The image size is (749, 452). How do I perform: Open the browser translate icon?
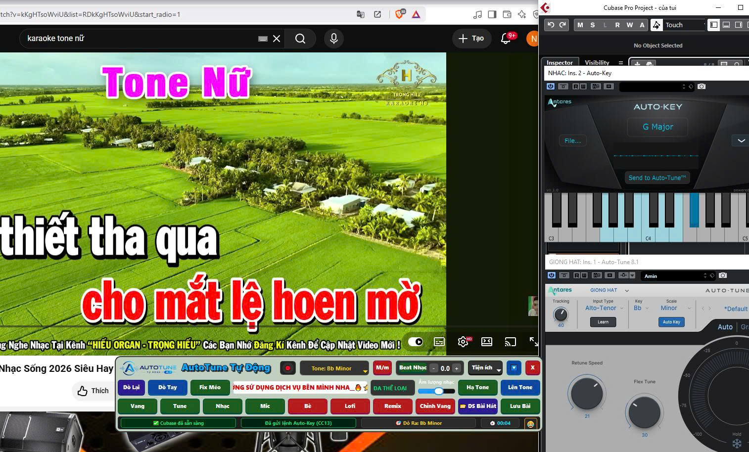pos(361,14)
